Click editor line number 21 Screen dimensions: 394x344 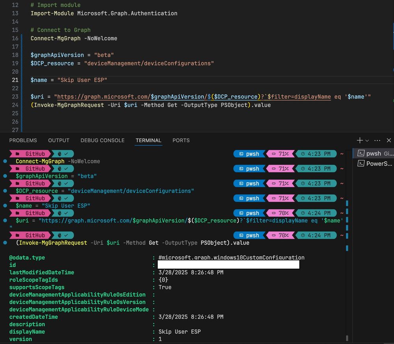click(15, 80)
